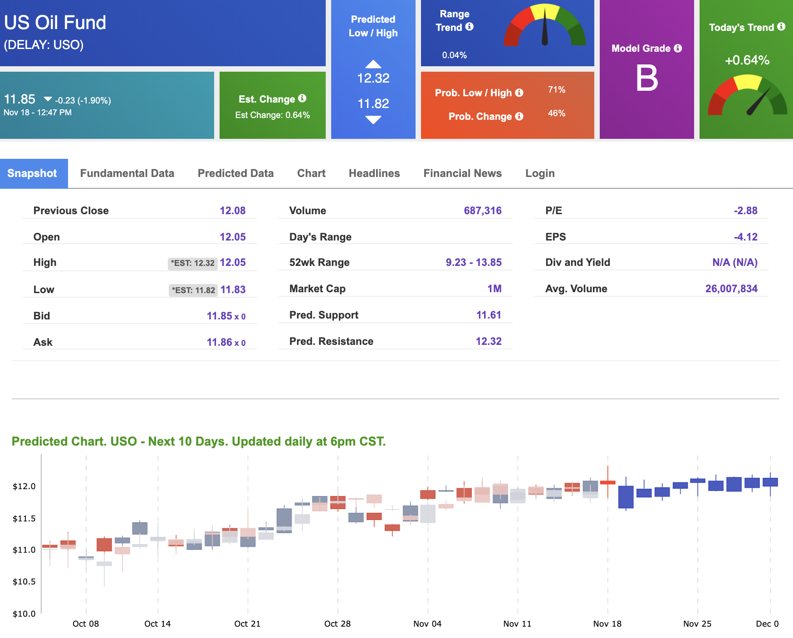Click the Model Grade B letter
This screenshot has width=793, height=638.
pos(647,78)
